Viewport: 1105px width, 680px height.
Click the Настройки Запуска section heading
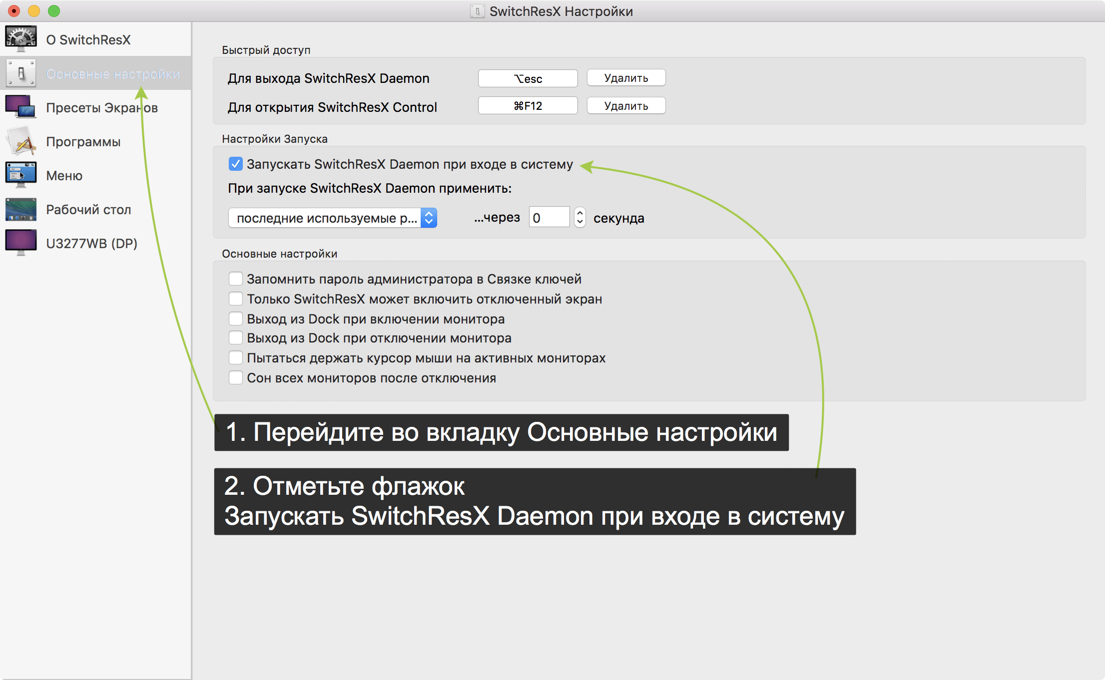coord(275,139)
